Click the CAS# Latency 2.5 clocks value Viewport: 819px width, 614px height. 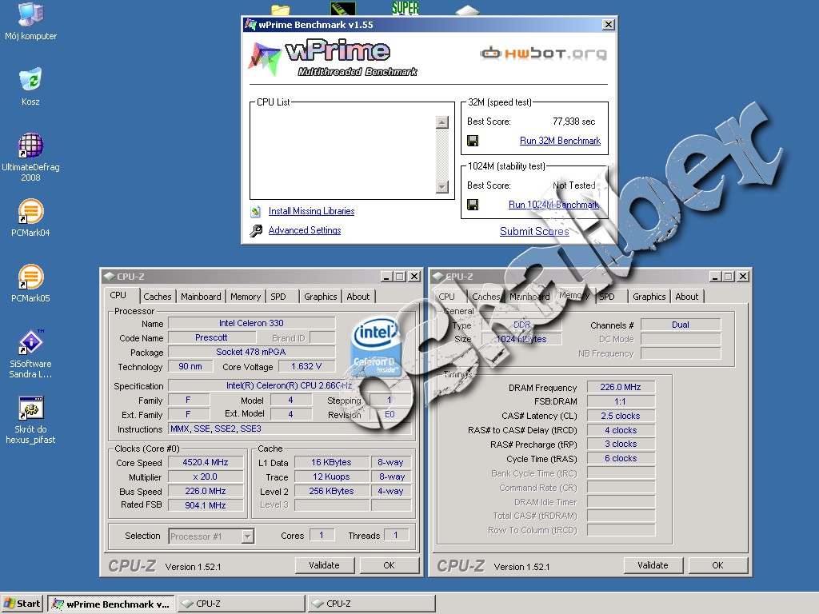[621, 416]
